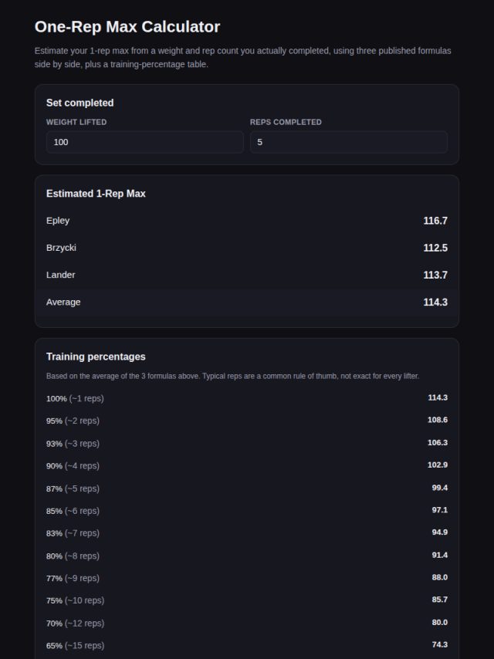Click the 85% row value 97.1
Screen dimensions: 494x659
(439, 510)
